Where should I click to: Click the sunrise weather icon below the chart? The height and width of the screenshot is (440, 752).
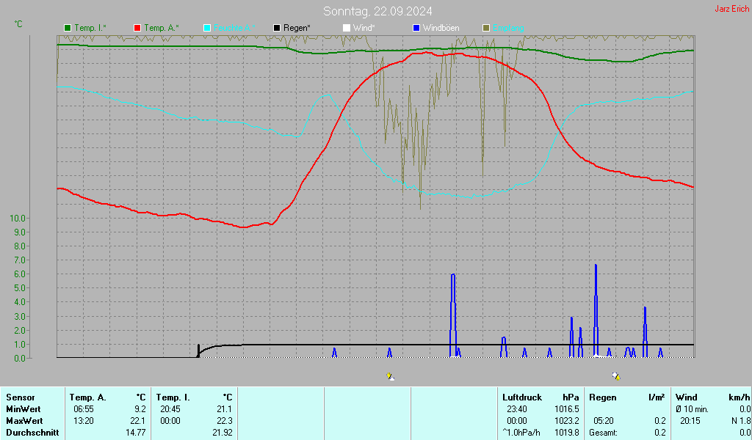(x=390, y=376)
